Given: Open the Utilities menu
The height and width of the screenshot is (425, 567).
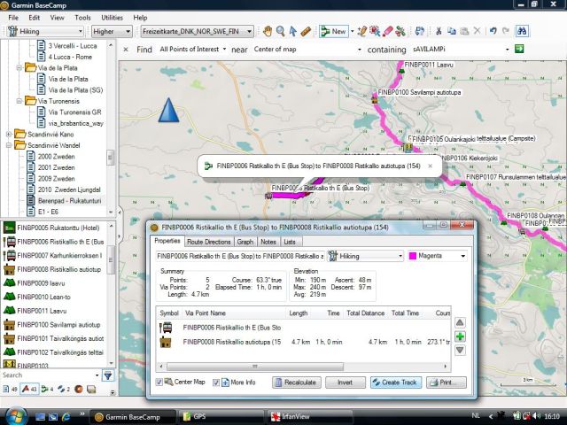Looking at the screenshot, I should click(x=112, y=17).
